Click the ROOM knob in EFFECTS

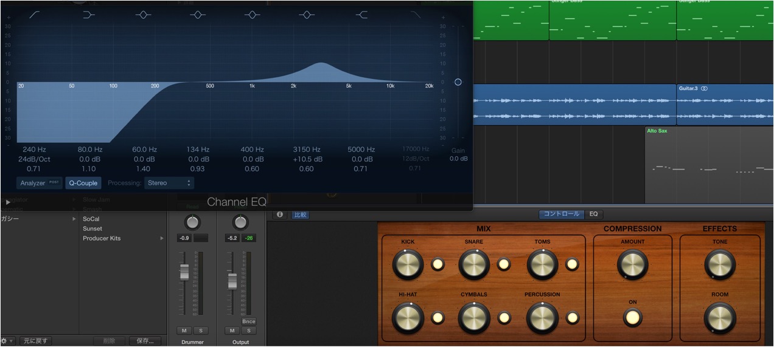coord(720,317)
